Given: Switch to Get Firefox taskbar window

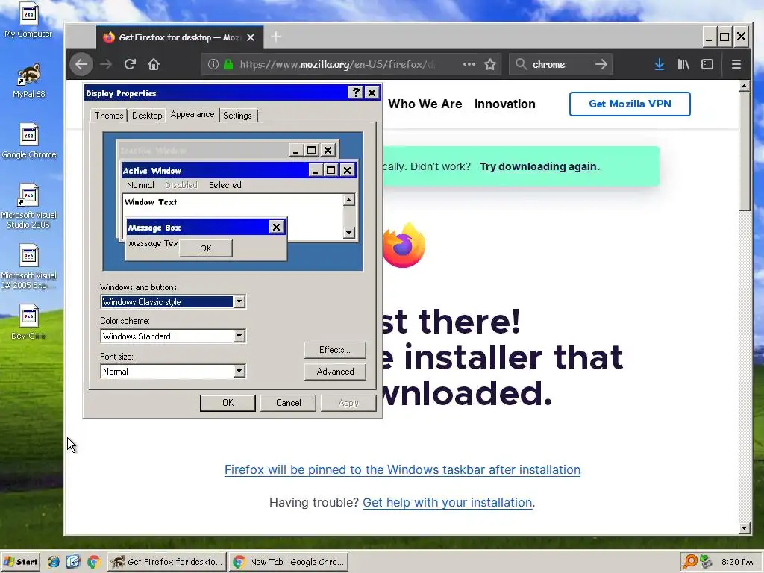Looking at the screenshot, I should pyautogui.click(x=167, y=562).
